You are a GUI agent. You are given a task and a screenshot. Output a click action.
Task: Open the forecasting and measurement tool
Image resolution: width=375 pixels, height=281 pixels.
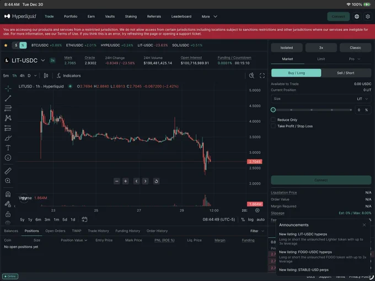click(x=8, y=128)
